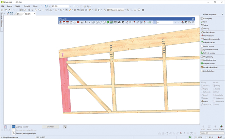
Task: Select the magnifier zoom tool
Action: [x=40, y=10]
